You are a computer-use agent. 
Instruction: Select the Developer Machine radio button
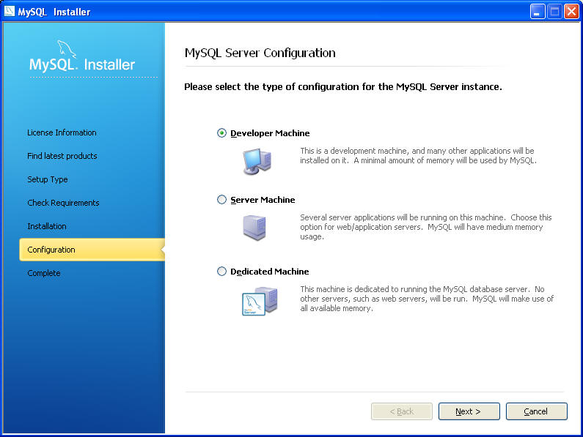pyautogui.click(x=221, y=133)
